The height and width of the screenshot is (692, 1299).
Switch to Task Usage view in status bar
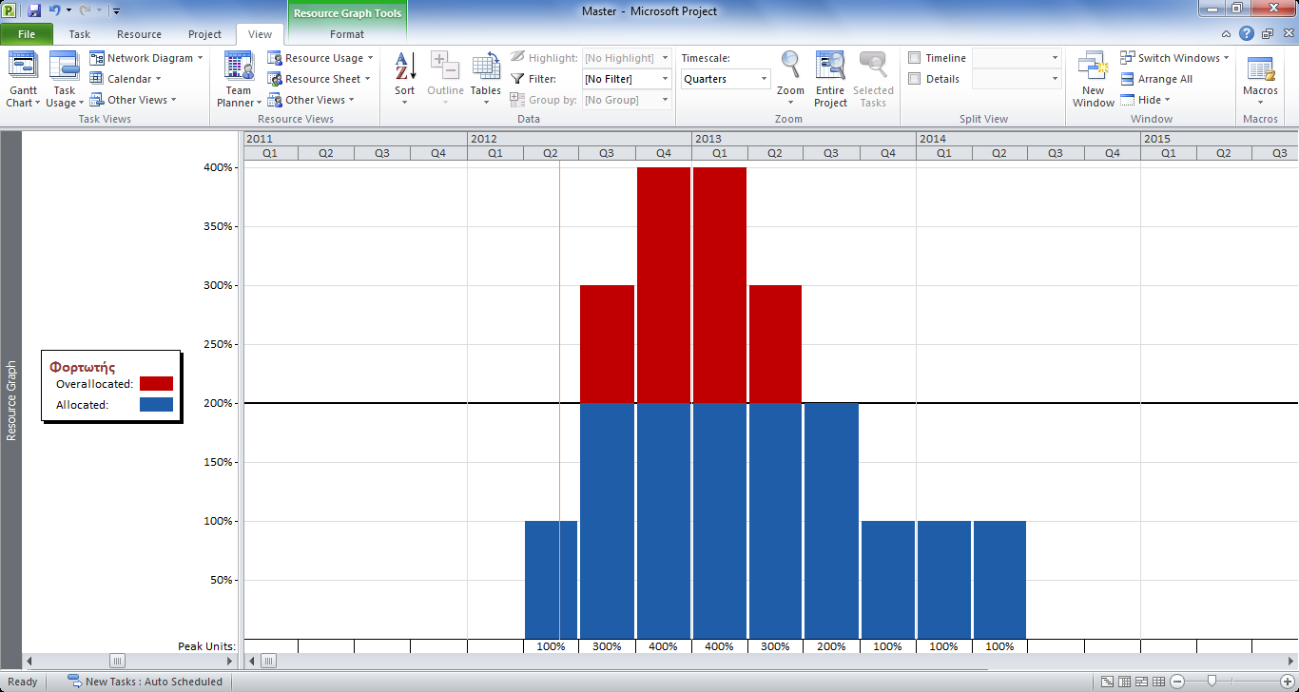click(1125, 682)
